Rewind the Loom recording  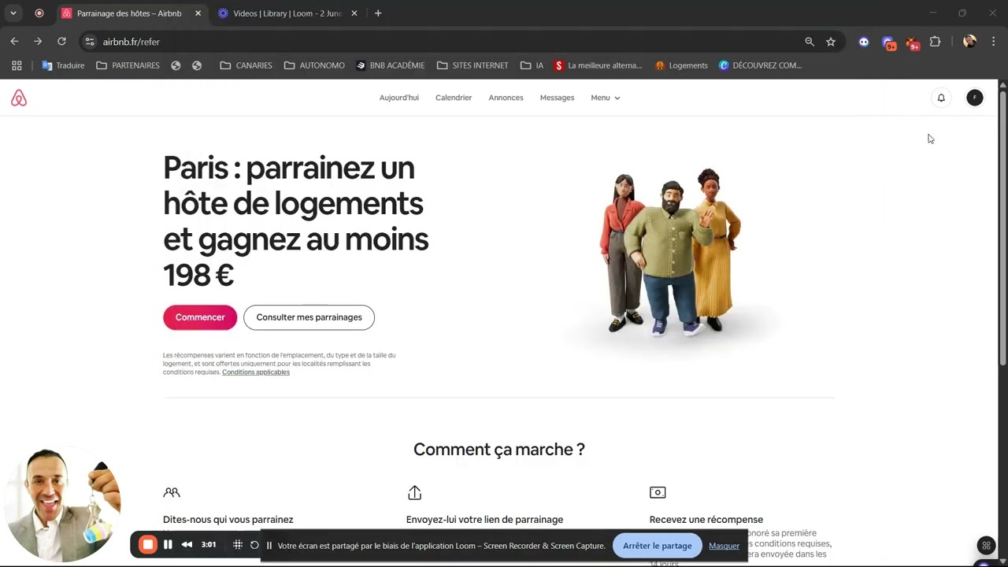[x=187, y=545]
